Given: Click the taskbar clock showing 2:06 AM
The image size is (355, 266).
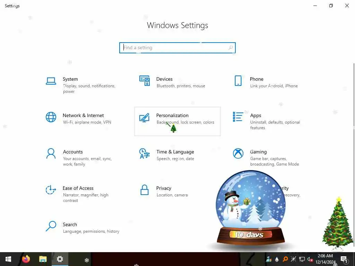Looking at the screenshot, I should click(325, 259).
